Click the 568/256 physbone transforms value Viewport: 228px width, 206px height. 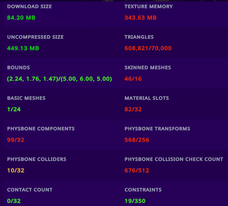[x=137, y=140]
